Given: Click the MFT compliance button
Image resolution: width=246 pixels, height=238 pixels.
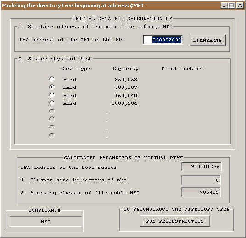Looking at the screenshot, I should point(45,221).
